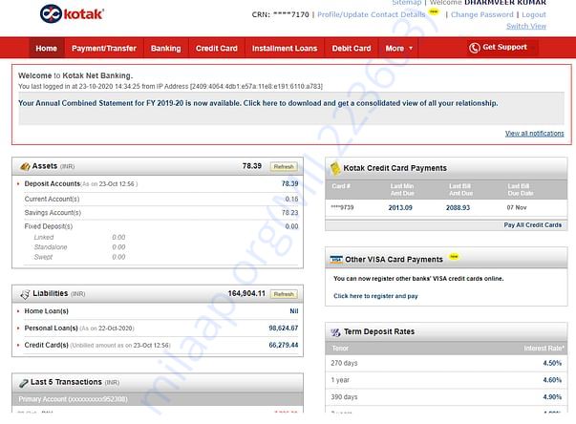This screenshot has width=576, height=424.
Task: Open the Installment Loans menu
Action: [285, 48]
